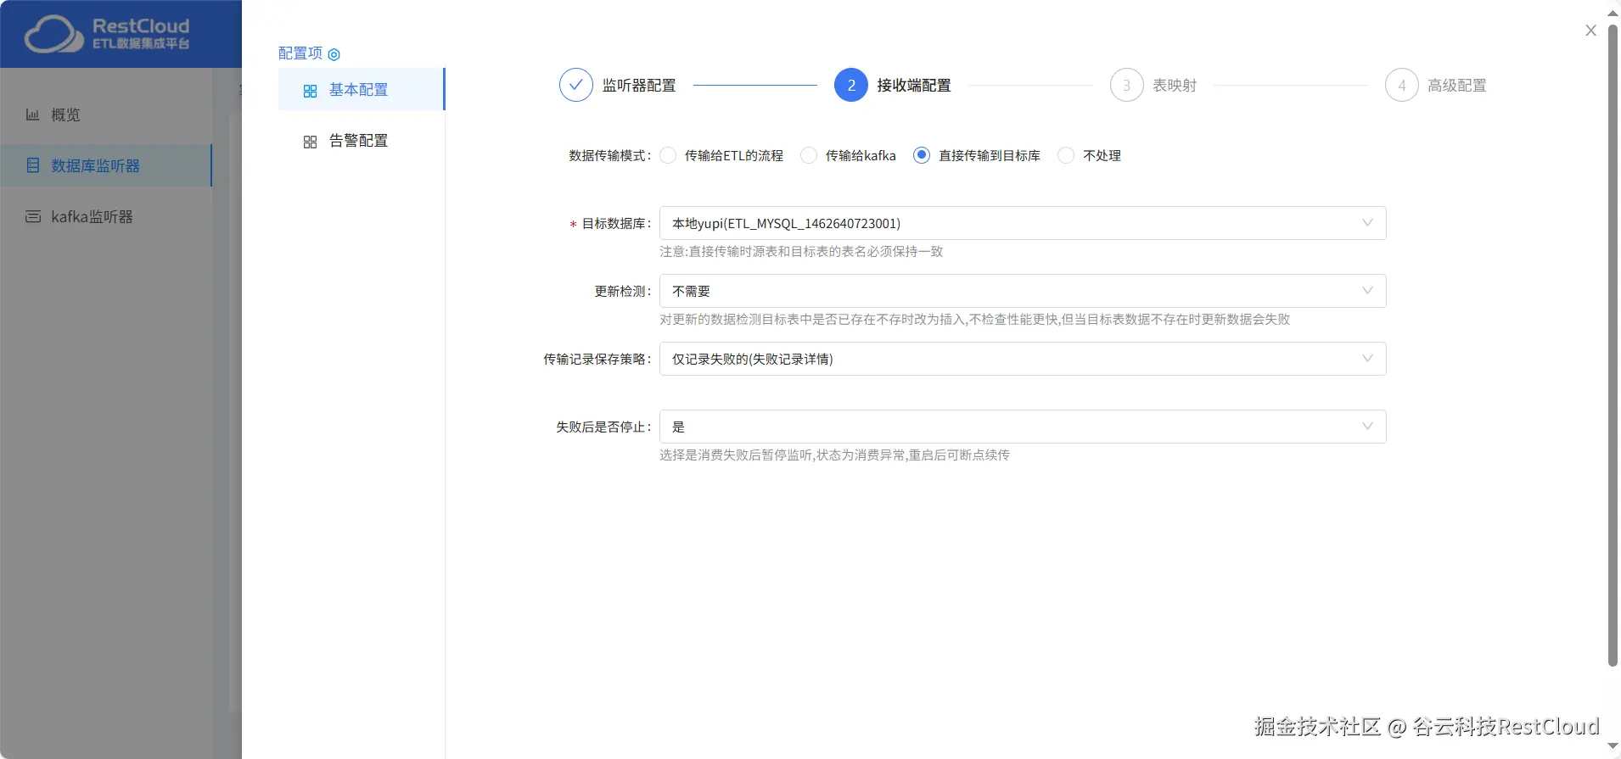
Task: Go to 概览 in sidebar
Action: pos(106,114)
